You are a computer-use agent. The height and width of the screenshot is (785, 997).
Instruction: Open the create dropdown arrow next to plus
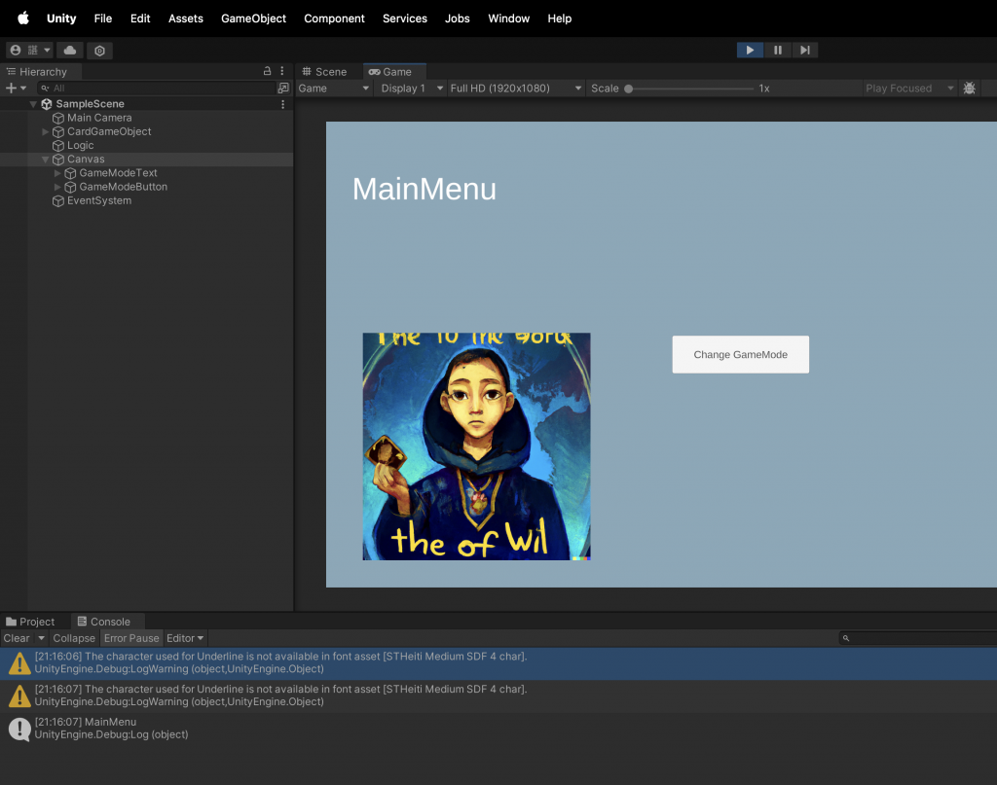(x=23, y=89)
